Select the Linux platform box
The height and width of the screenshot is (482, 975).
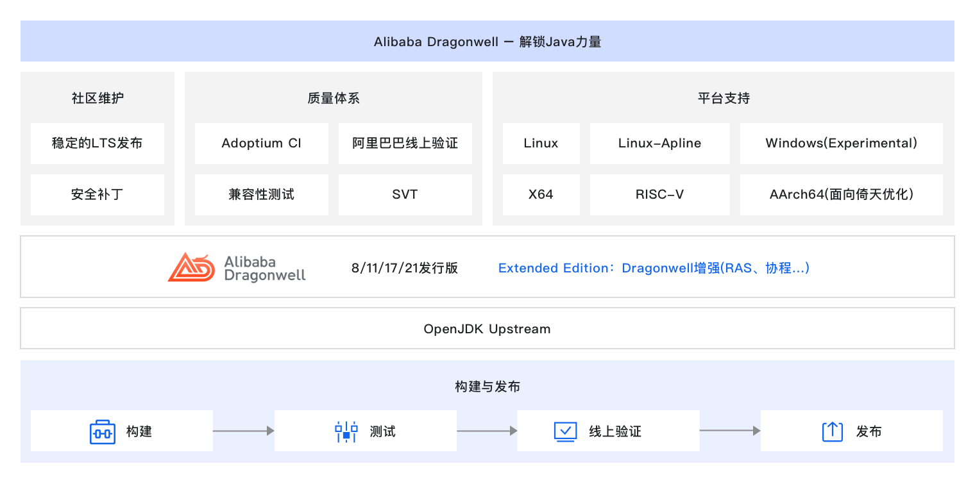tap(541, 144)
